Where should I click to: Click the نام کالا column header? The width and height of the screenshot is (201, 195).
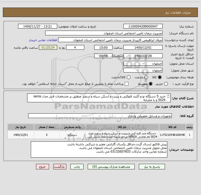pos(122,127)
